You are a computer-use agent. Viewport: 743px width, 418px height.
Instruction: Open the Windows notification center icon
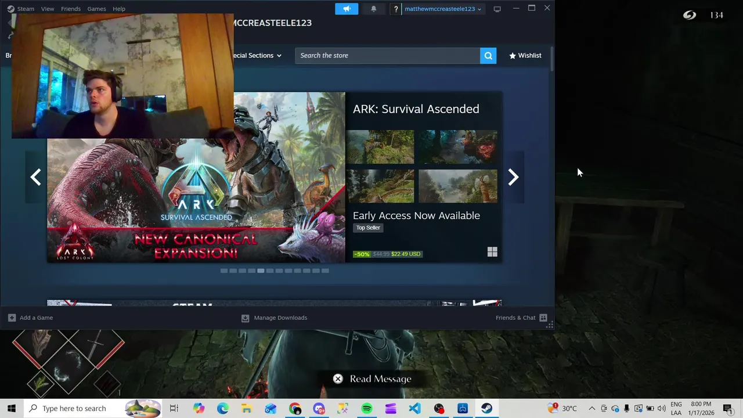click(x=727, y=408)
